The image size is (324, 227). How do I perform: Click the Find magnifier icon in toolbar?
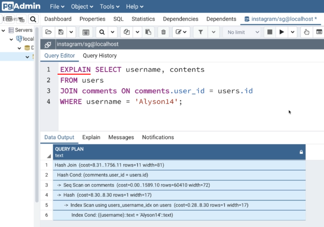click(102, 32)
